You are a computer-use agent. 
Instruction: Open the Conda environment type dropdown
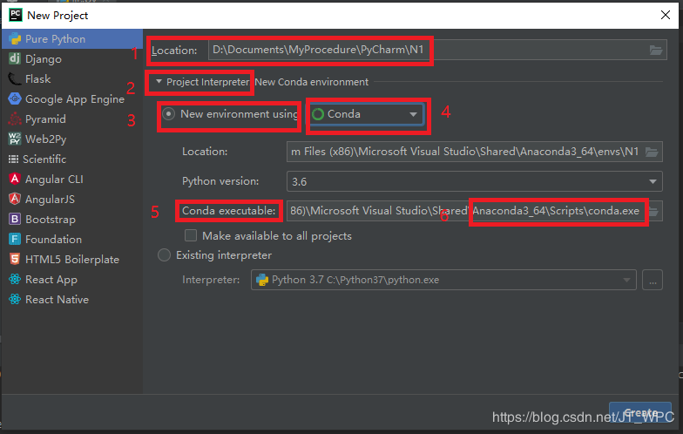366,114
